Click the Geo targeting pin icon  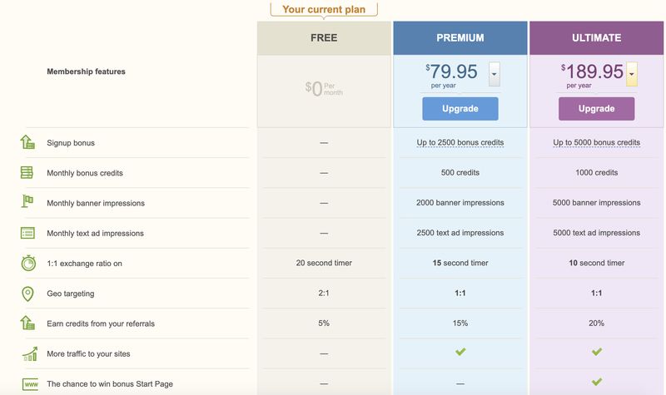(x=27, y=294)
